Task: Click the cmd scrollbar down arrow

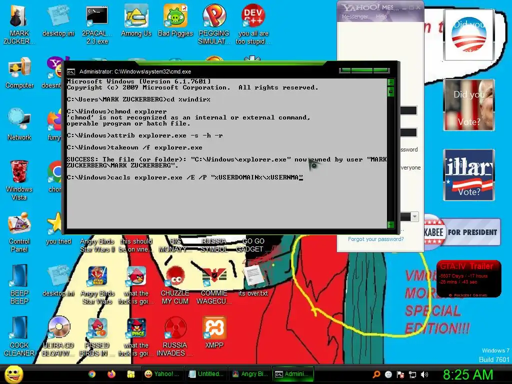Action: [390, 224]
